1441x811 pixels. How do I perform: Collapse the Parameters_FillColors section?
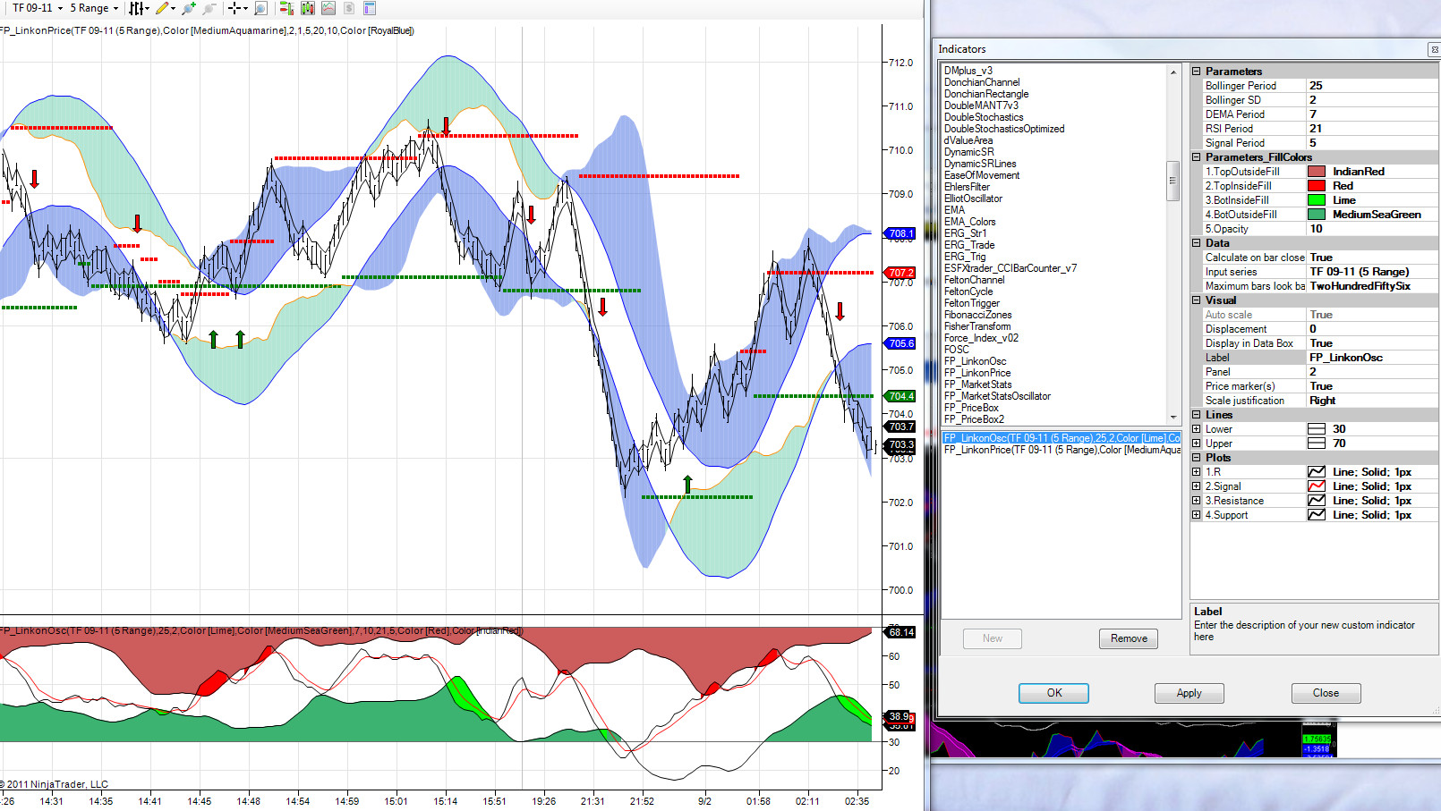(x=1197, y=157)
